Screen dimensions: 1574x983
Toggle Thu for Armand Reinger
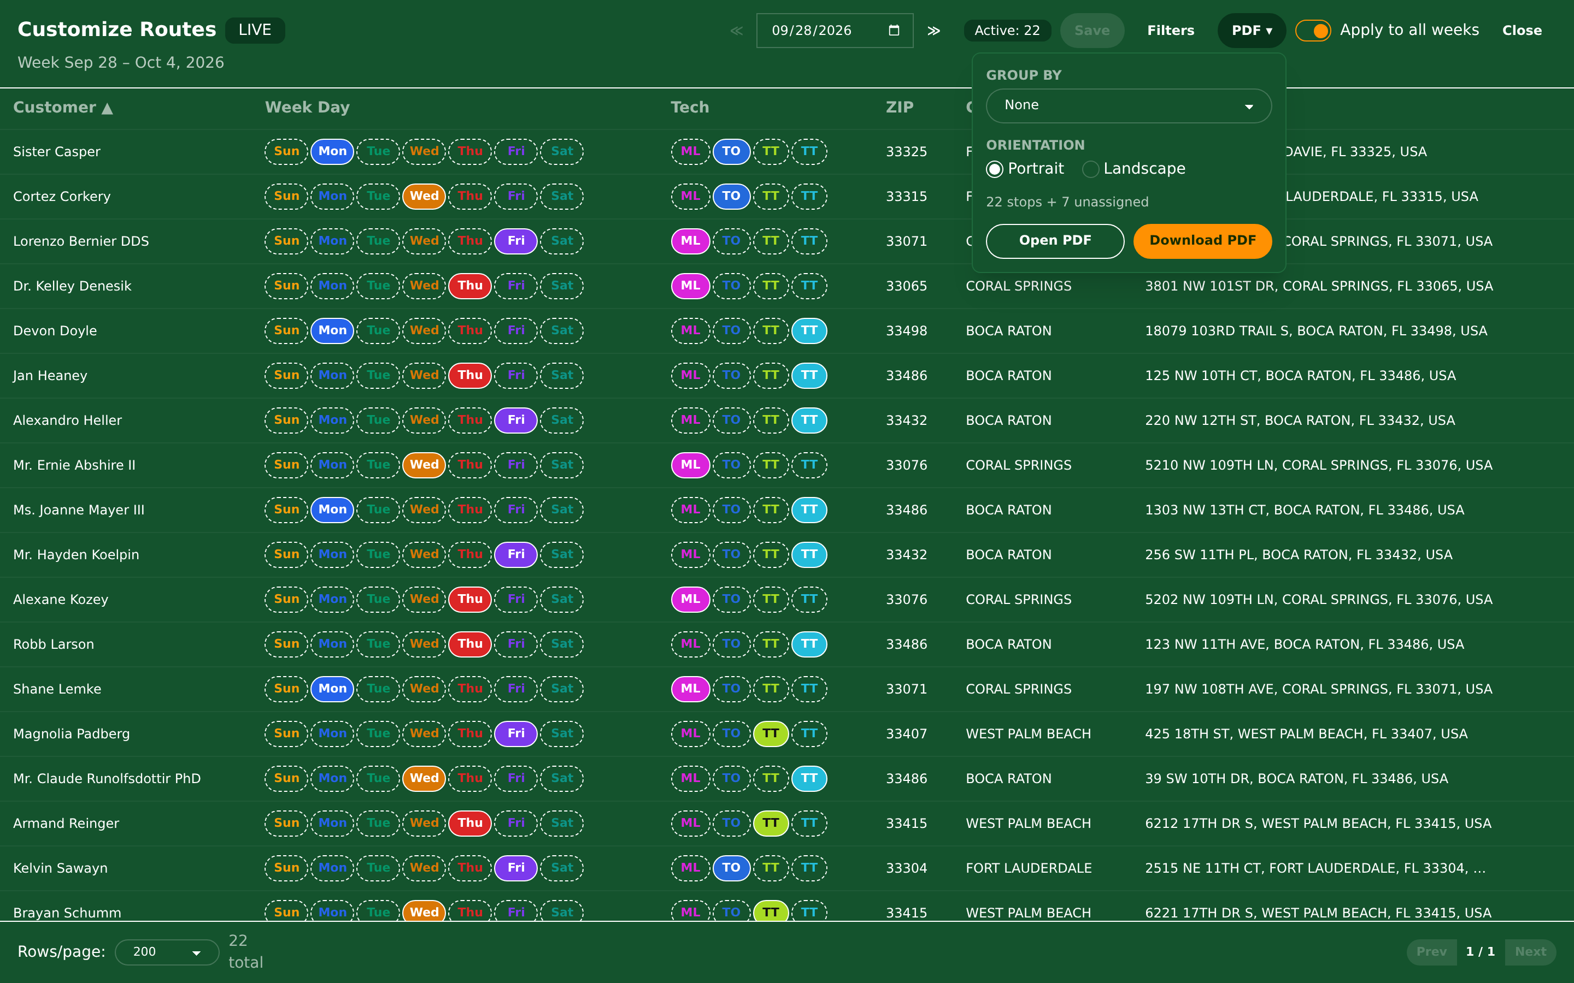coord(469,824)
